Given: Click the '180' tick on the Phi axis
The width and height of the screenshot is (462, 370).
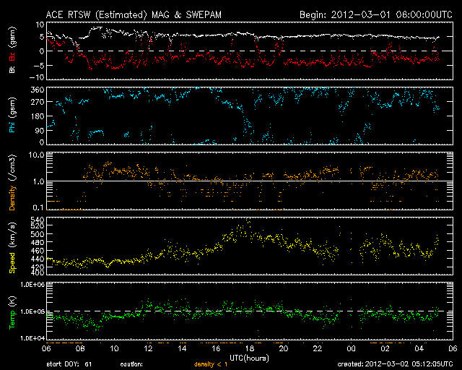Looking at the screenshot, I should click(38, 116).
